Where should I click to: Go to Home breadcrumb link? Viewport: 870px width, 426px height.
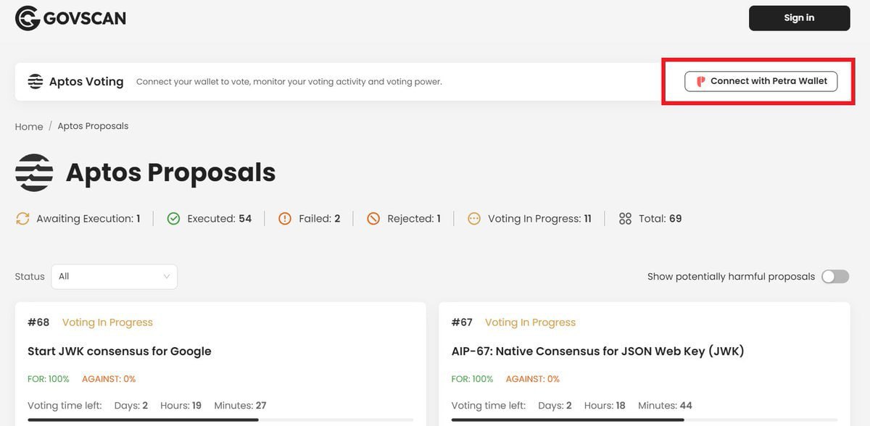click(29, 127)
